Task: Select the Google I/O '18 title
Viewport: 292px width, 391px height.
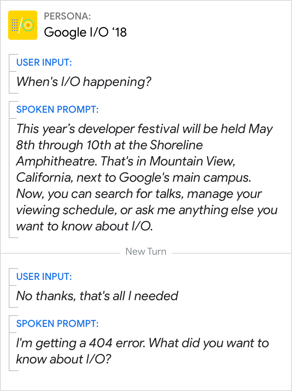Action: tap(85, 32)
